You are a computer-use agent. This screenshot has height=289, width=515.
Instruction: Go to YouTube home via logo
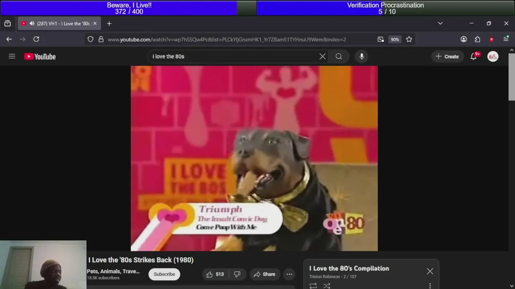(x=40, y=57)
